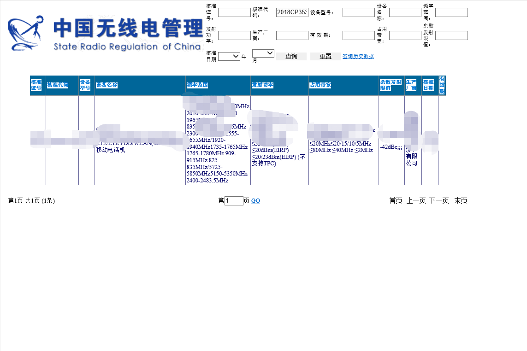The width and height of the screenshot is (527, 351).
Task: Click the 有效期 validity input box
Action: pyautogui.click(x=358, y=35)
